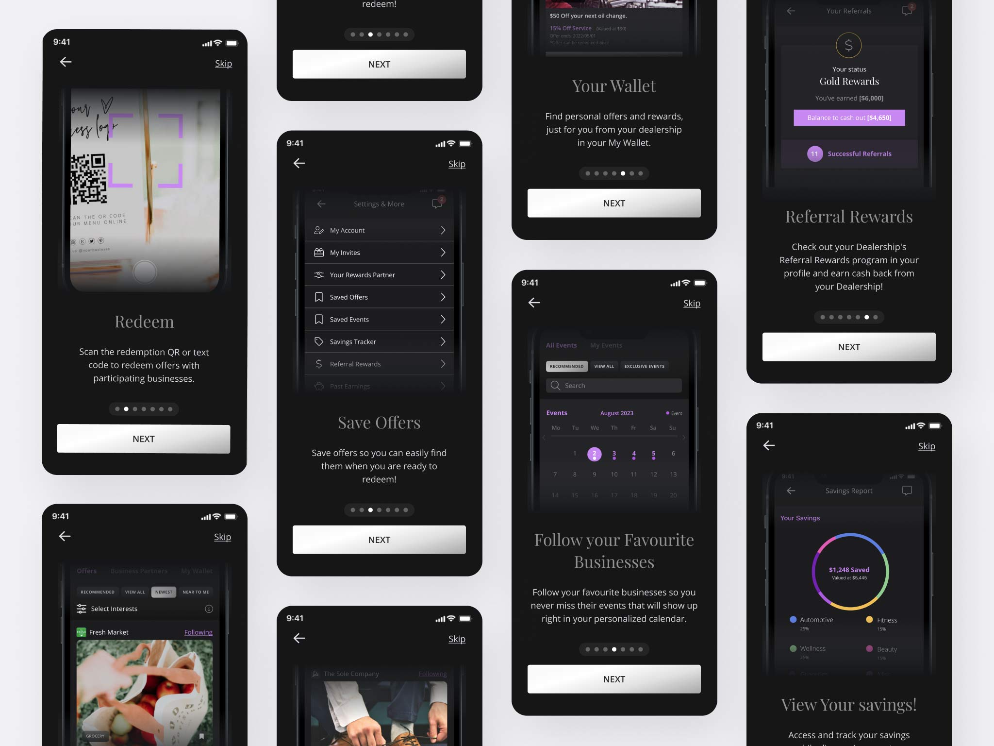
Task: Skip the Save Offers onboarding screen
Action: pyautogui.click(x=457, y=164)
